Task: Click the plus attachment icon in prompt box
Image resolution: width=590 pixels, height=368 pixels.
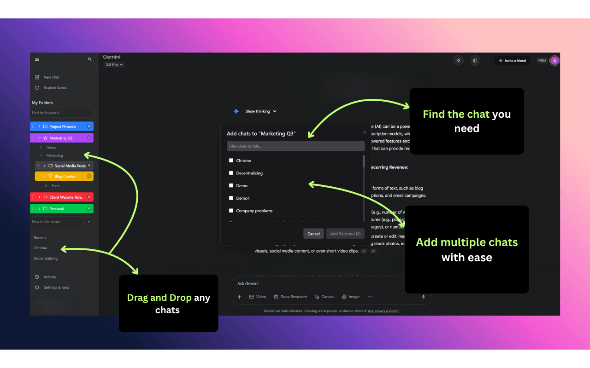Action: pyautogui.click(x=239, y=297)
